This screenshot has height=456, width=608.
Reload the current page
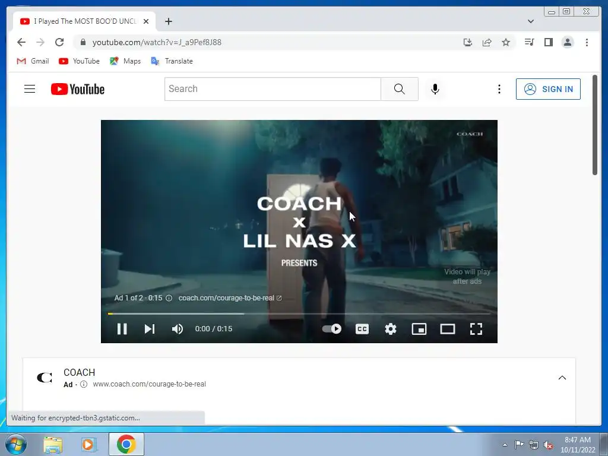point(59,42)
